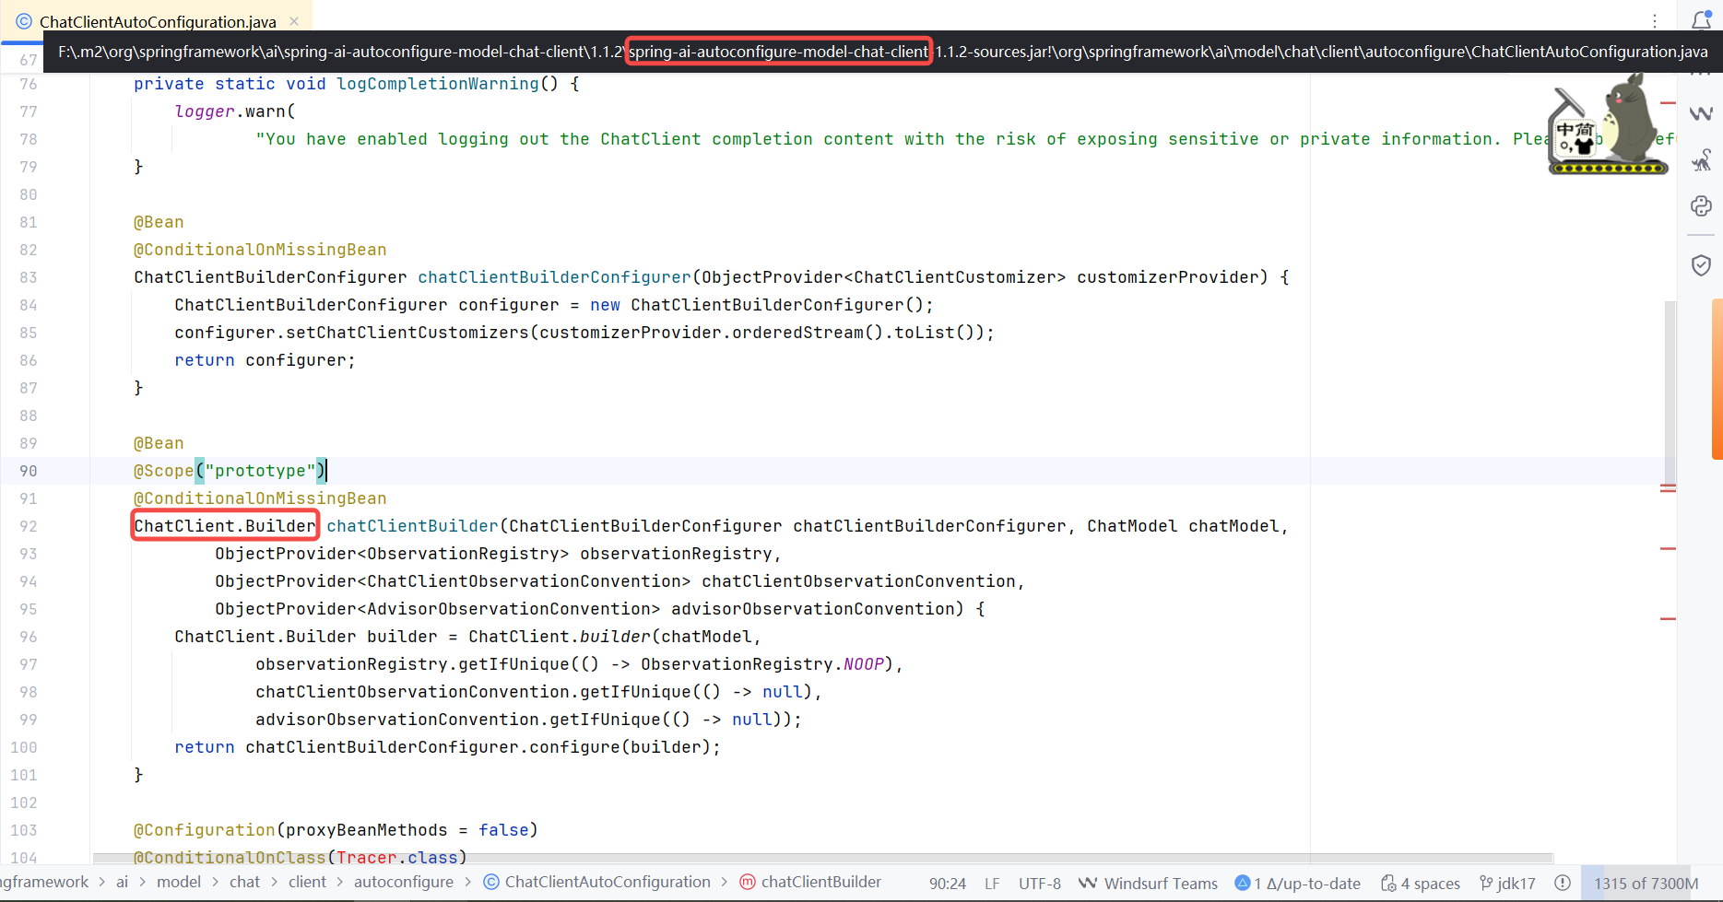Open the jdk17 git branch widget
The height and width of the screenshot is (902, 1723).
pos(1507,883)
